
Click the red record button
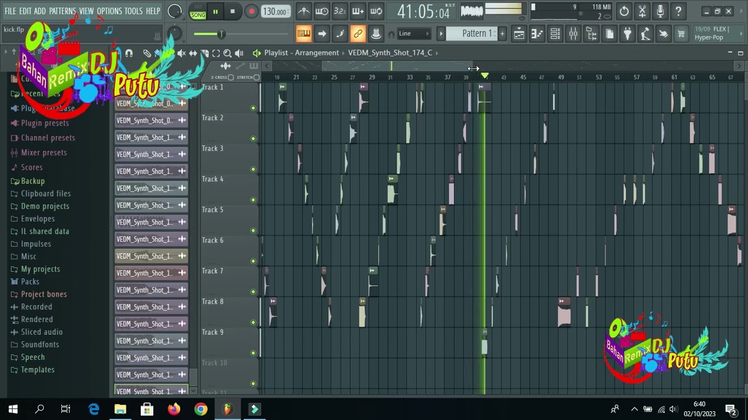[251, 12]
